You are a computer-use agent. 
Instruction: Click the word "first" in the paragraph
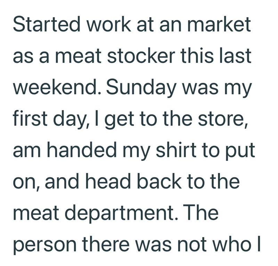click(x=30, y=118)
